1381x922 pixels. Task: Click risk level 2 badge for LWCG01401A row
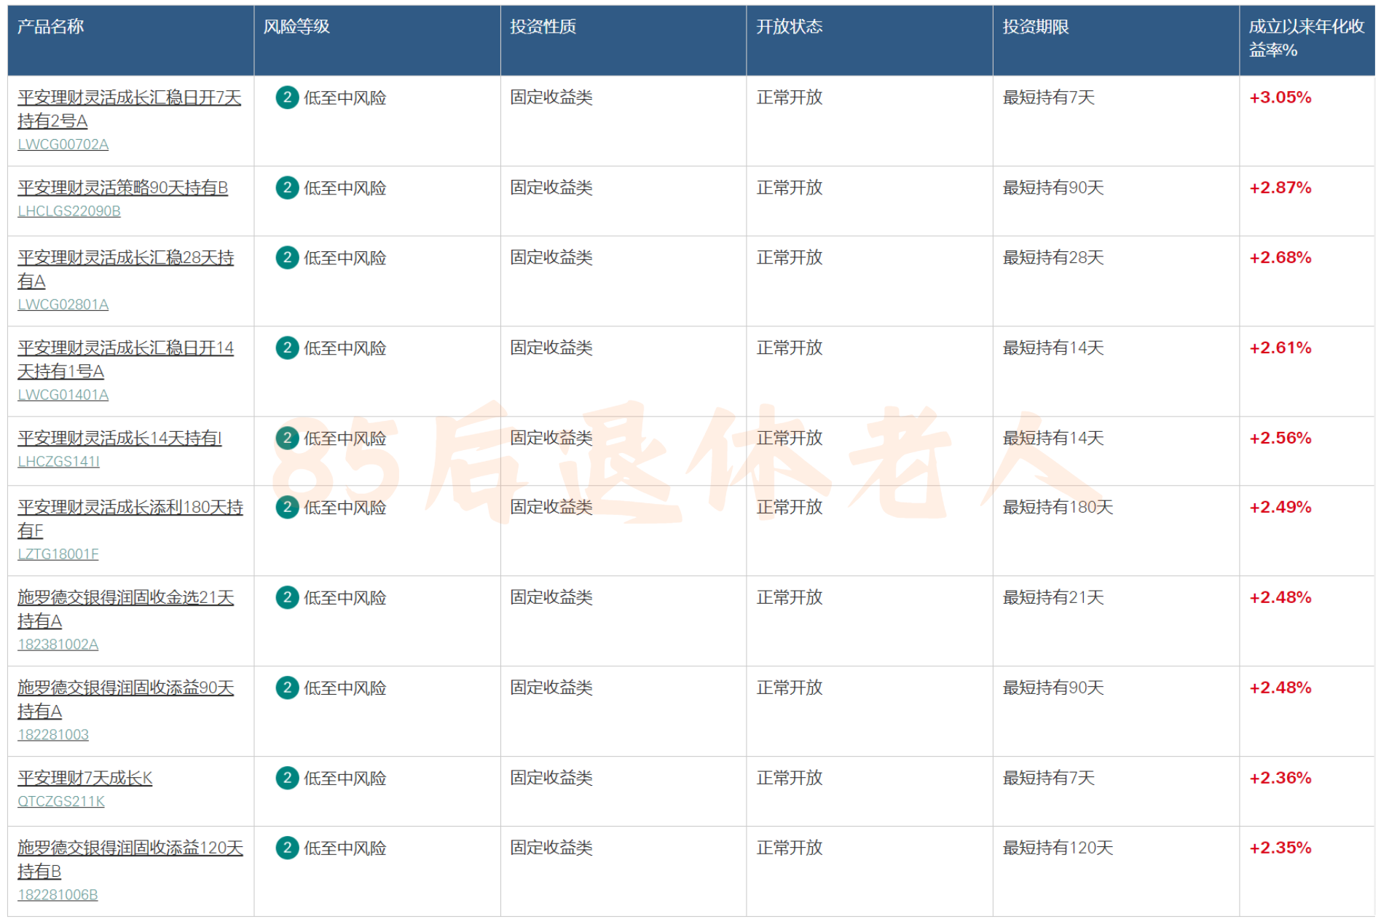pos(287,348)
